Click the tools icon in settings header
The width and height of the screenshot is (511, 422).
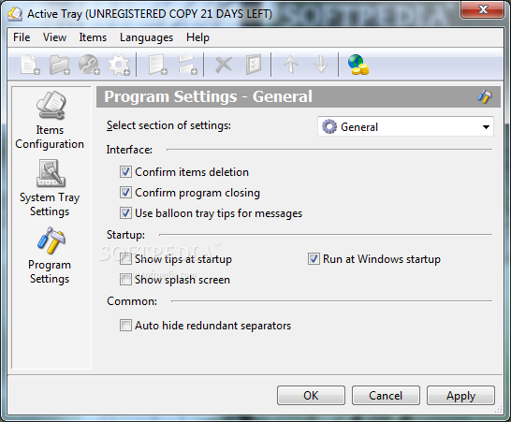tap(485, 96)
